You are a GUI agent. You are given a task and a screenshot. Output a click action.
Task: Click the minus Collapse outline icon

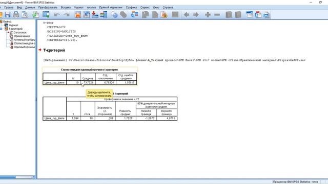217,15
